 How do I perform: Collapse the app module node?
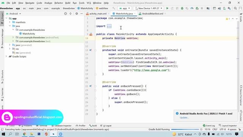pyautogui.click(x=6, y=18)
